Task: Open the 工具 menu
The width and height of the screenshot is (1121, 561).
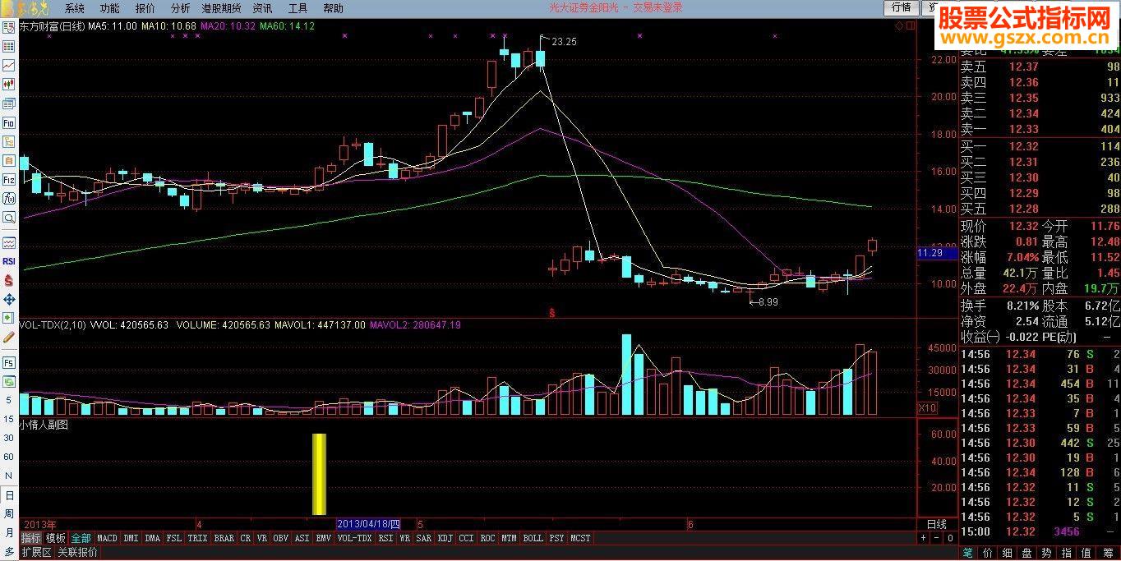Action: tap(298, 8)
